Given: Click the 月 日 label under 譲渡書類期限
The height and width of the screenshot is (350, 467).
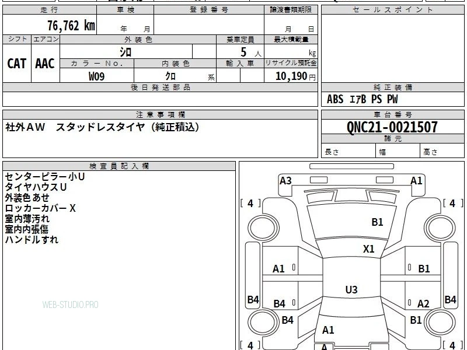Looking at the screenshot, I should [x=299, y=29].
